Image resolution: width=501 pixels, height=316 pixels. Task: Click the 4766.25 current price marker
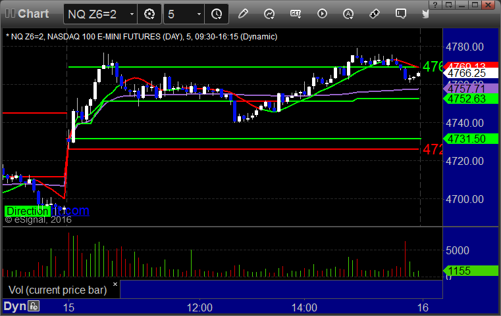point(471,74)
